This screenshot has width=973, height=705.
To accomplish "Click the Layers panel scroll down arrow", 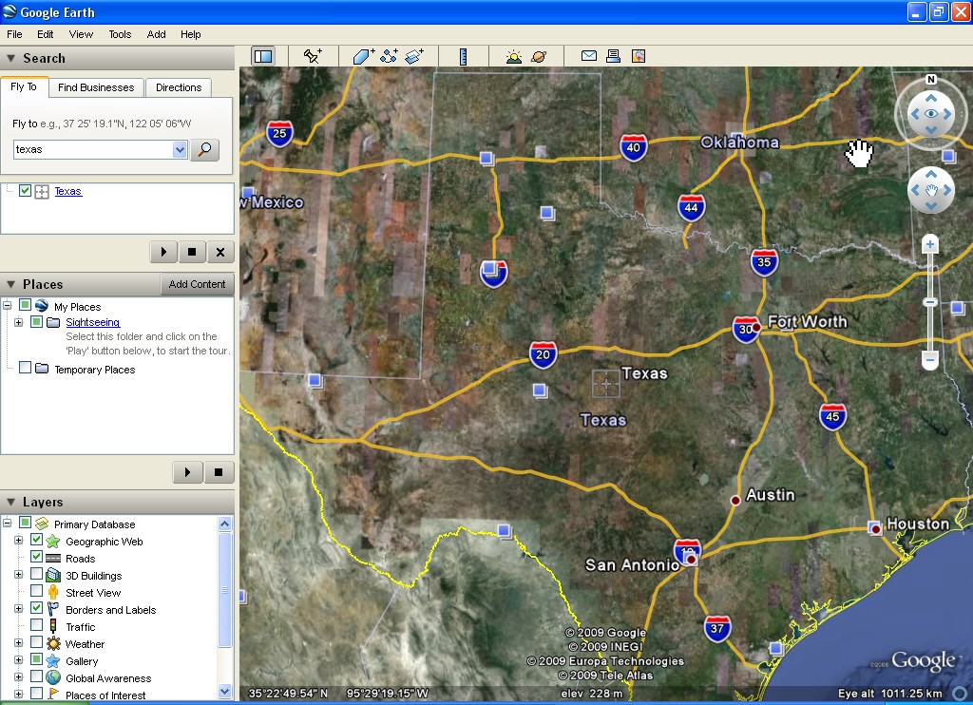I will point(224,691).
